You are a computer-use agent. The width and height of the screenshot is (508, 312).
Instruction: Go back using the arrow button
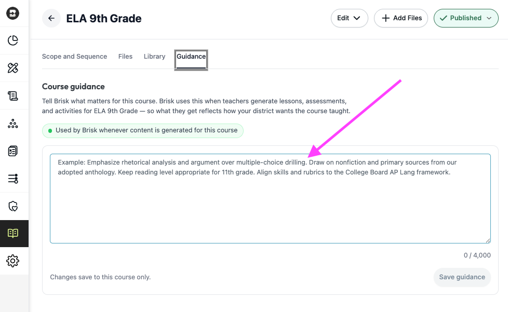(x=51, y=18)
